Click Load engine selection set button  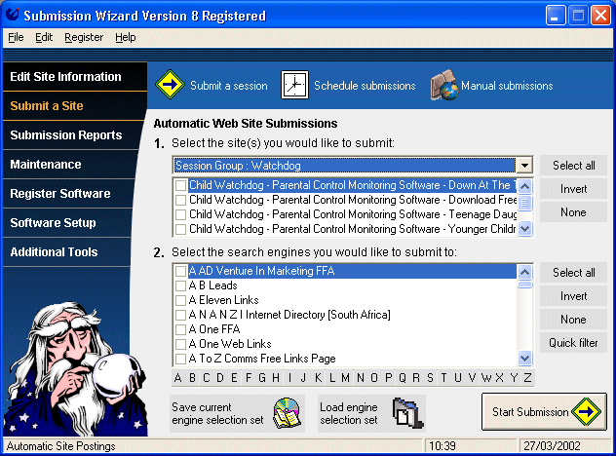pyautogui.click(x=371, y=413)
